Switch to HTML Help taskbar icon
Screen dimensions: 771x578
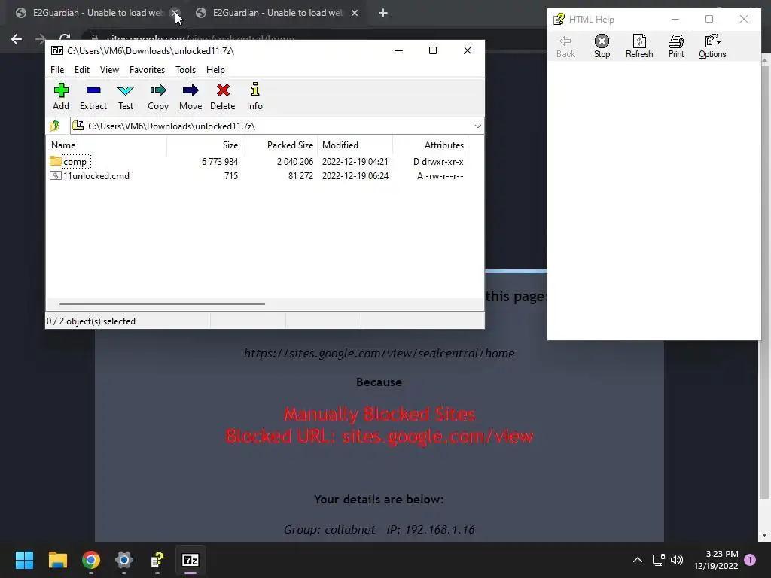pyautogui.click(x=157, y=560)
